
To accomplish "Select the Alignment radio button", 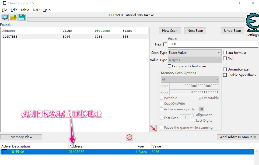I will point(193,115).
